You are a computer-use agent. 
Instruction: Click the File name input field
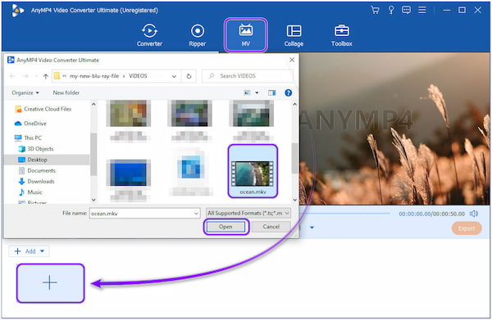(x=144, y=214)
